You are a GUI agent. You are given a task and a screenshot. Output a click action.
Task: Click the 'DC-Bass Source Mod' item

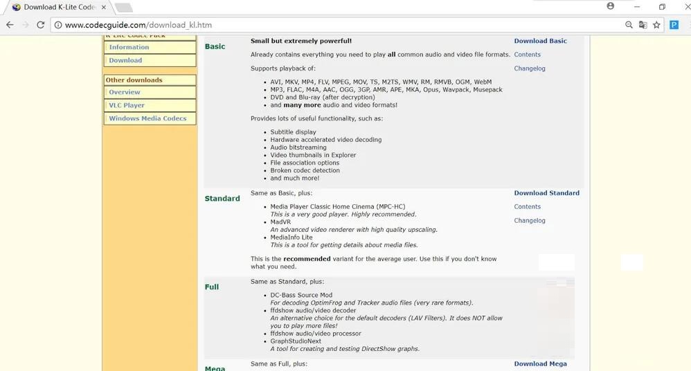[x=301, y=296]
